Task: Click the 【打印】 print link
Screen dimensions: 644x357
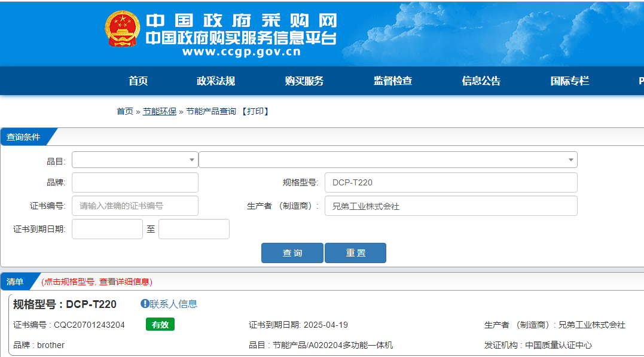Action: pyautogui.click(x=255, y=111)
